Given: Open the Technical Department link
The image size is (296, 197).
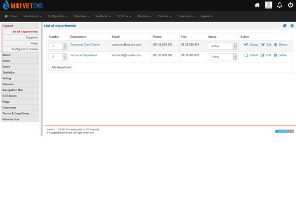Looking at the screenshot, I should click(84, 56).
